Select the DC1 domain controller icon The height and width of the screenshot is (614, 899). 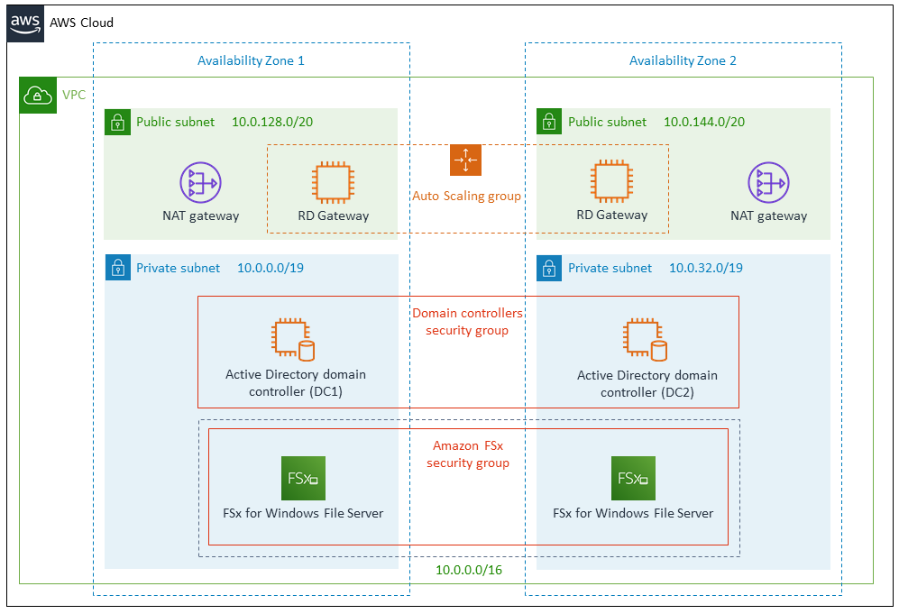click(x=294, y=340)
